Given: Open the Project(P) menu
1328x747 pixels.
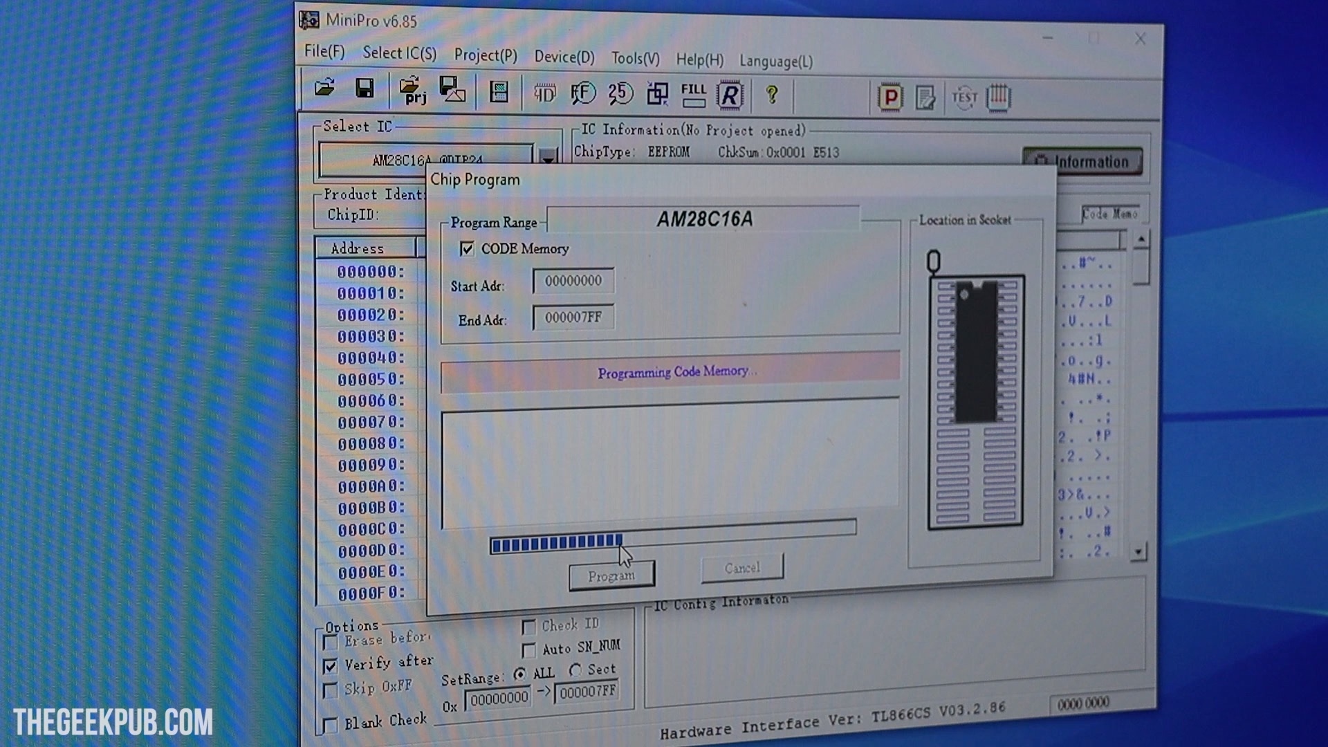Looking at the screenshot, I should point(486,55).
